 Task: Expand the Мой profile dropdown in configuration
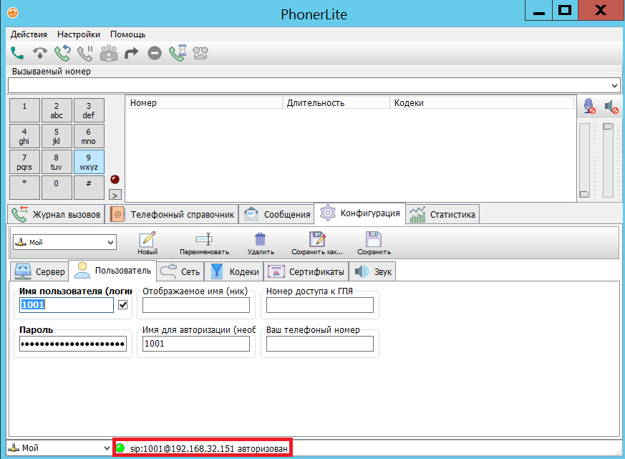110,242
